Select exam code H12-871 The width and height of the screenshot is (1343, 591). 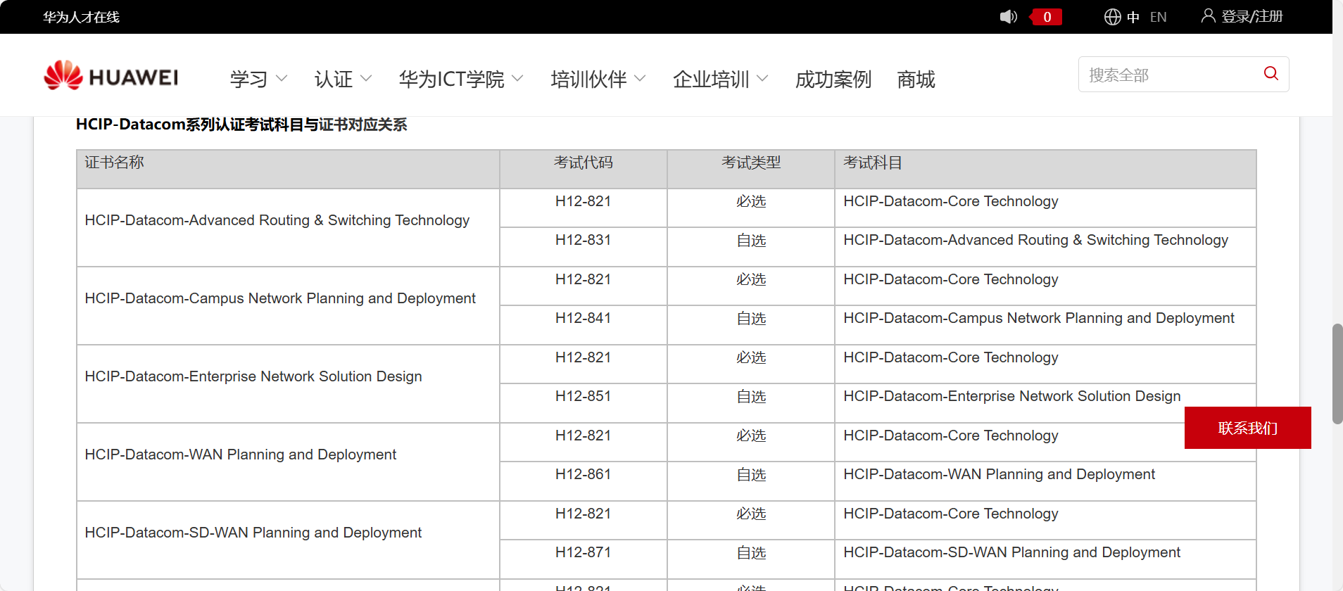(x=583, y=552)
